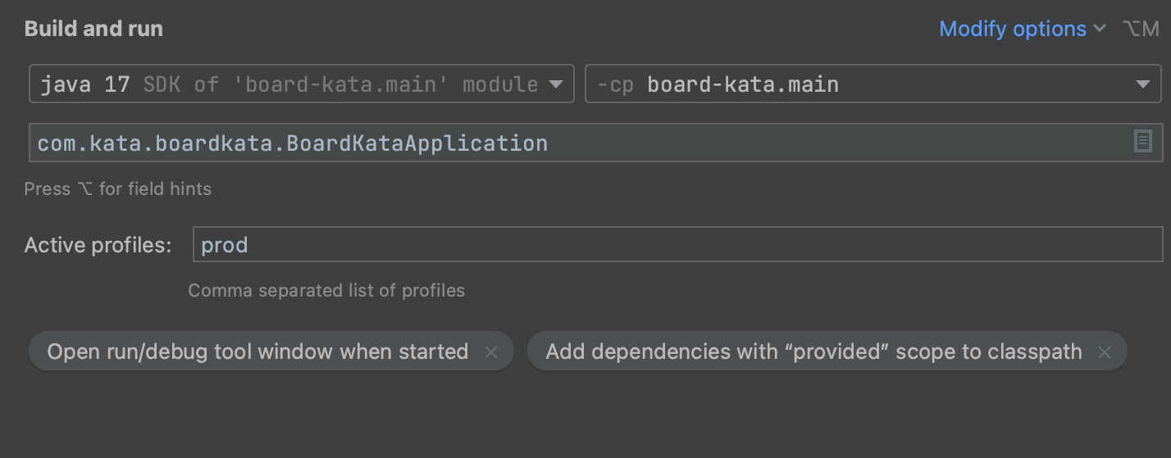
Task: Remove the "Open run/debug tool window" option
Action: (491, 352)
